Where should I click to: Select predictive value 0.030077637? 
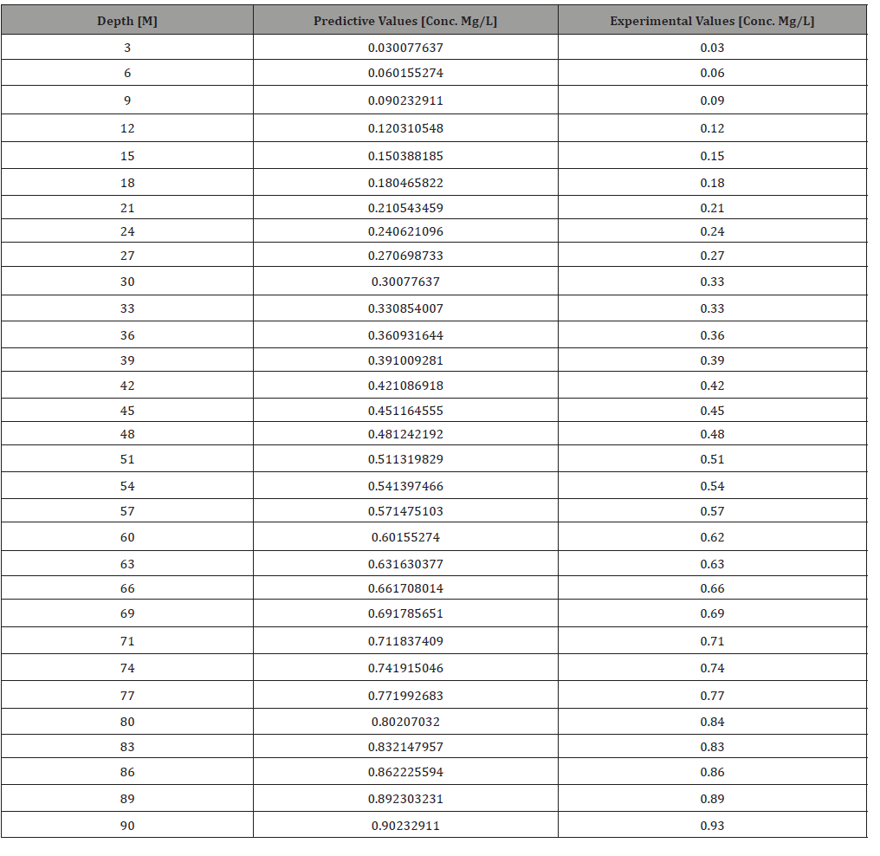tap(405, 48)
